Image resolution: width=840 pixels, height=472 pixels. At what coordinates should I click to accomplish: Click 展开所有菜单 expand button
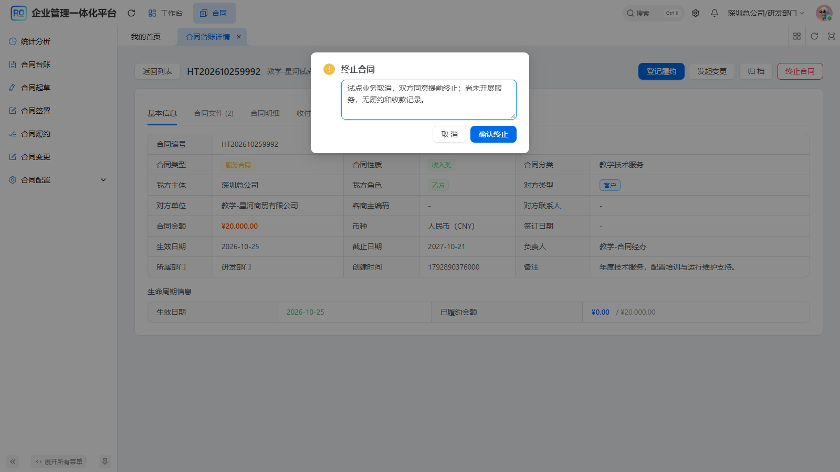[x=59, y=462]
